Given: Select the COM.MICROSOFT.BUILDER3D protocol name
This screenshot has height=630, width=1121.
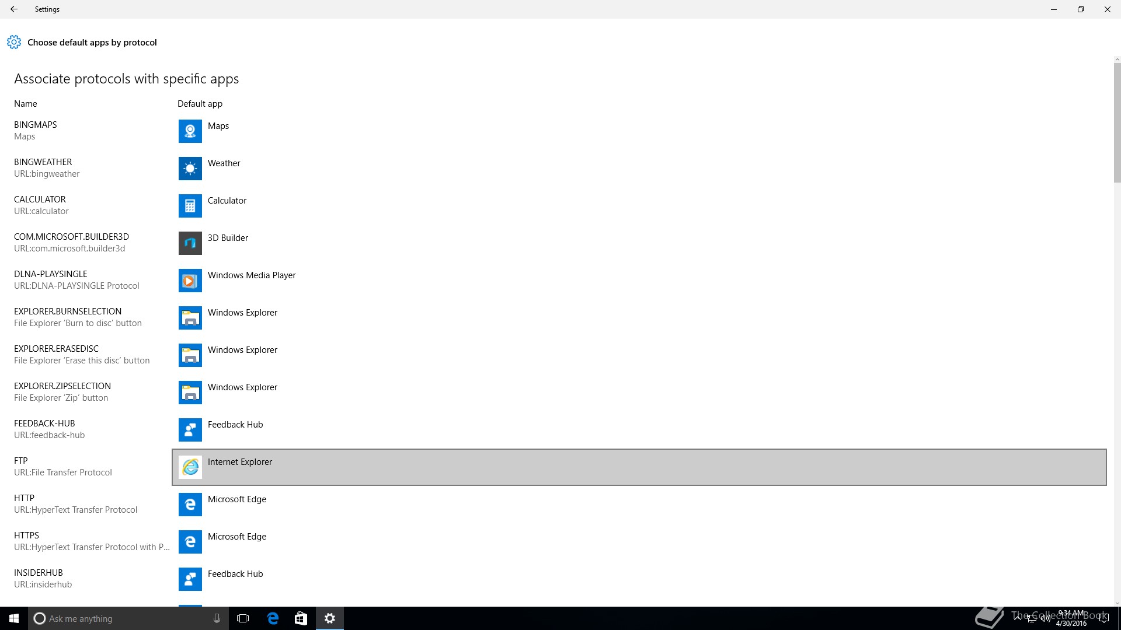Looking at the screenshot, I should [71, 237].
